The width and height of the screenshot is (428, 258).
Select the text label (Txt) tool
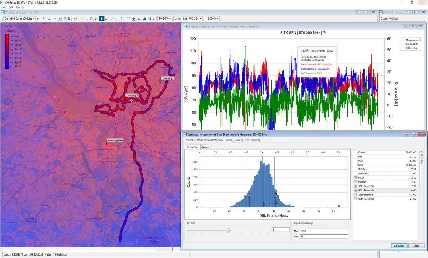coord(75,19)
